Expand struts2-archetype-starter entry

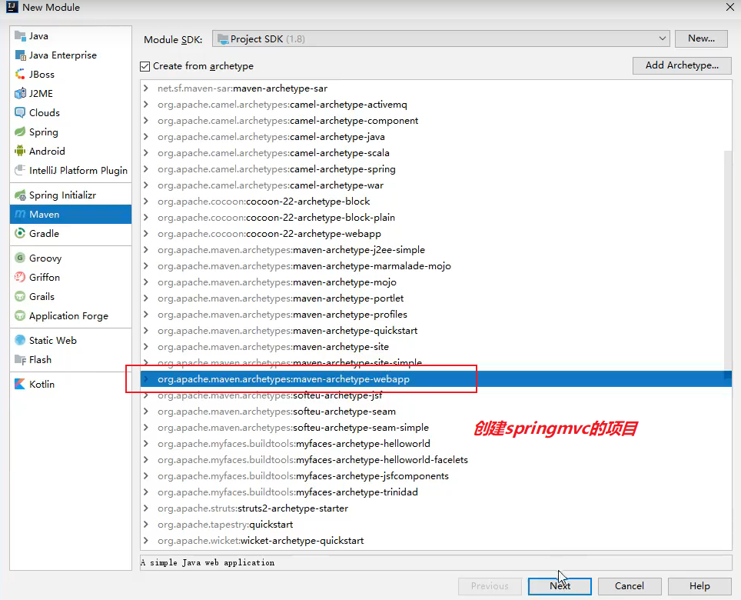tap(146, 508)
